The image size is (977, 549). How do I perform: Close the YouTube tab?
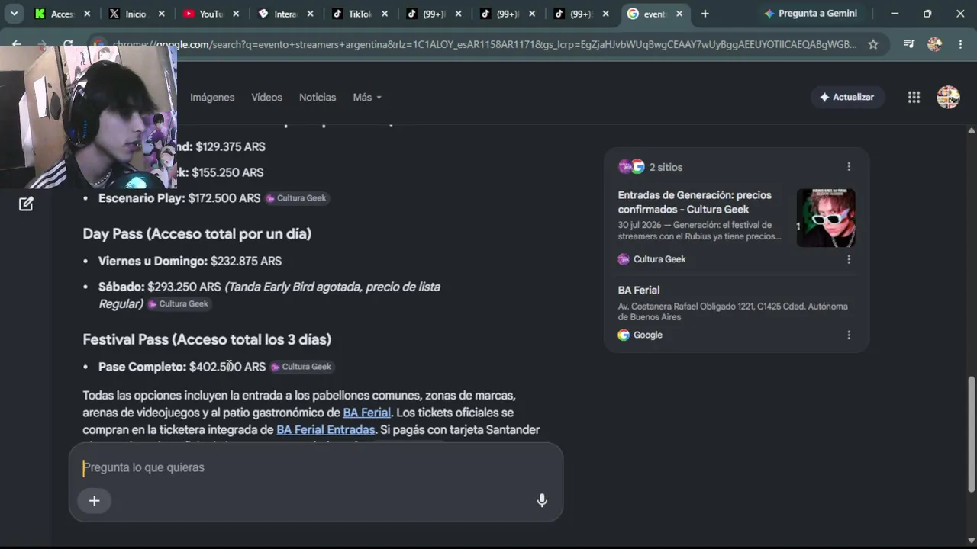235,14
